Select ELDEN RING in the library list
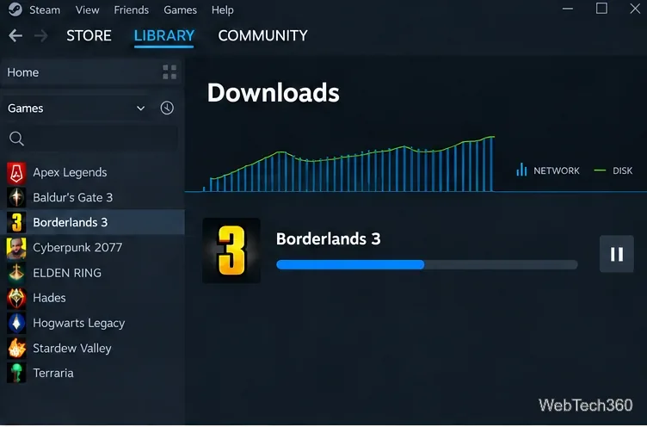Screen dimensions: 647x427 (x=92, y=273)
